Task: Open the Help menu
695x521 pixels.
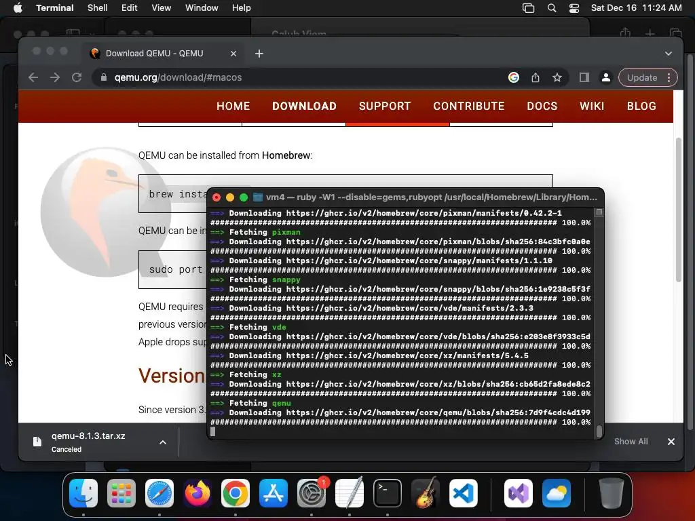Action: coord(242,8)
